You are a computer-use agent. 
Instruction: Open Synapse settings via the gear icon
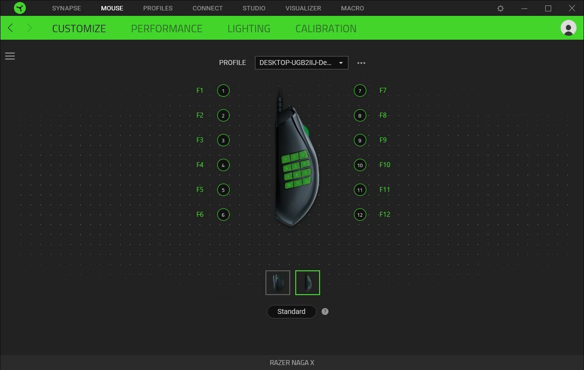500,8
